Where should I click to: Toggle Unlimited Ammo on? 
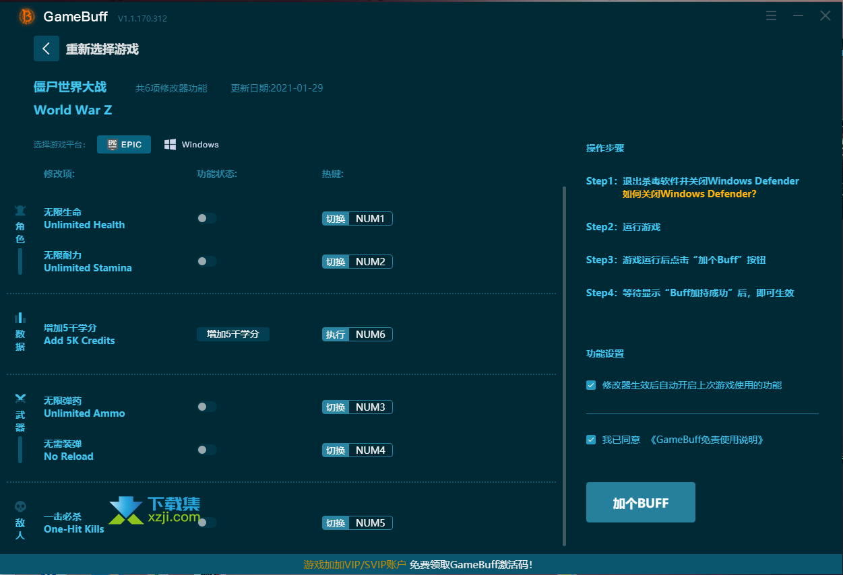[x=206, y=407]
